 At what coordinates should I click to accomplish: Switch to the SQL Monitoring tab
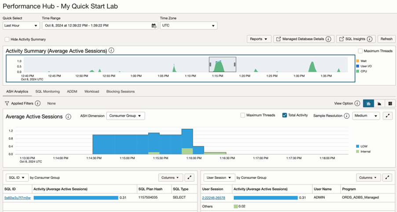pos(47,91)
